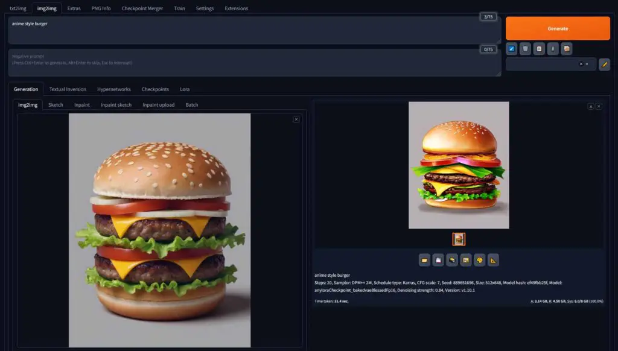618x351 pixels.
Task: Click the pencil edit styles icon
Action: pos(604,64)
